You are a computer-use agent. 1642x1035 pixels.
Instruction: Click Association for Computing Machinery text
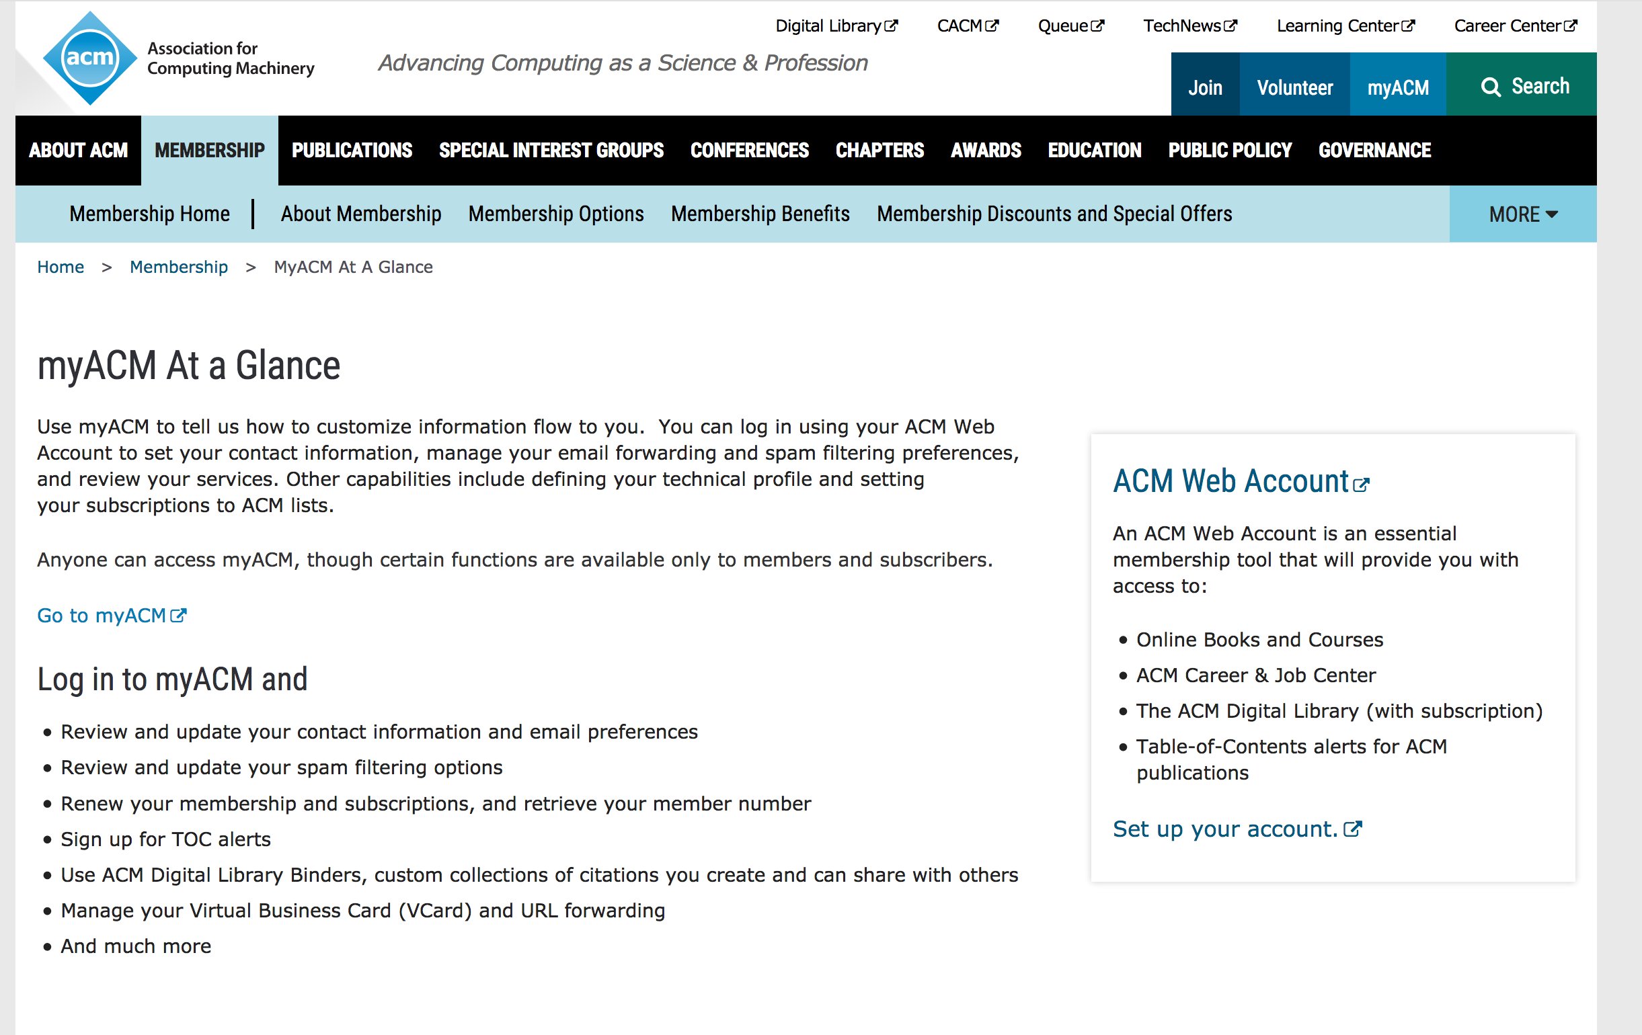231,58
